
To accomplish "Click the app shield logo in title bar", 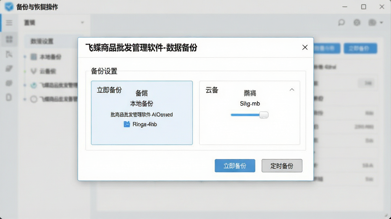I will click(x=9, y=7).
